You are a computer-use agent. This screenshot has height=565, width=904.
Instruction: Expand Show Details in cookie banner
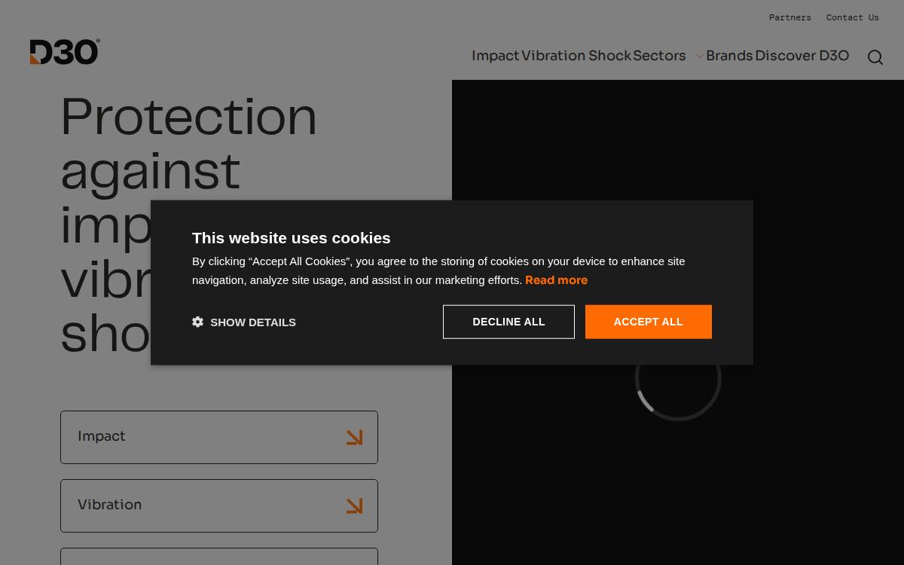244,322
